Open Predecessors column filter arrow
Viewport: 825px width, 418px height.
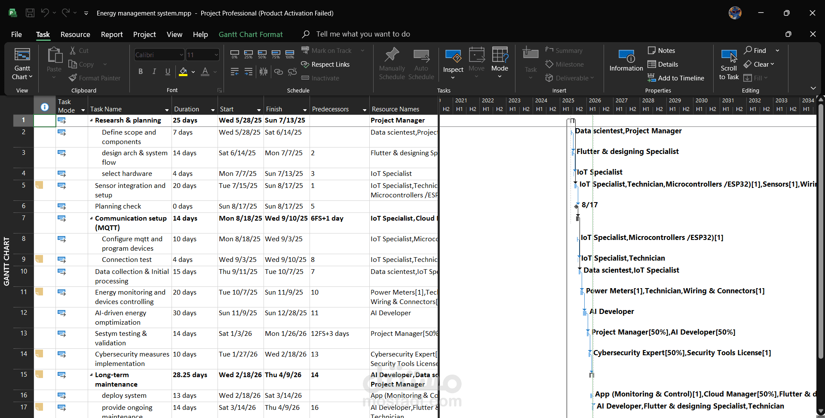365,110
